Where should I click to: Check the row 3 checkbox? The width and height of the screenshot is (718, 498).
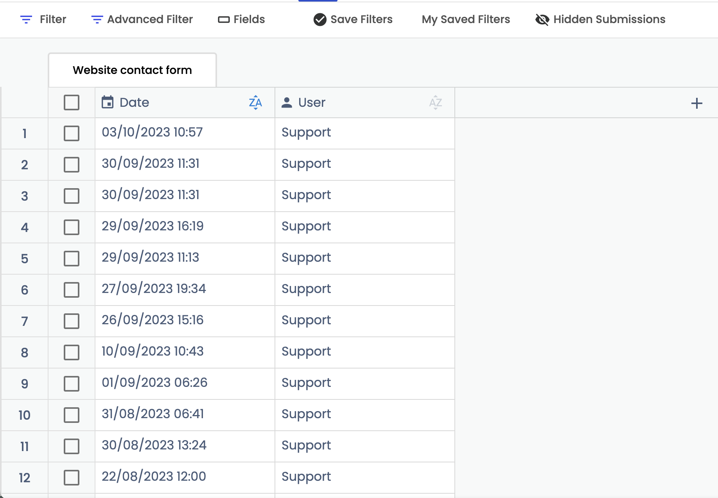pos(72,196)
